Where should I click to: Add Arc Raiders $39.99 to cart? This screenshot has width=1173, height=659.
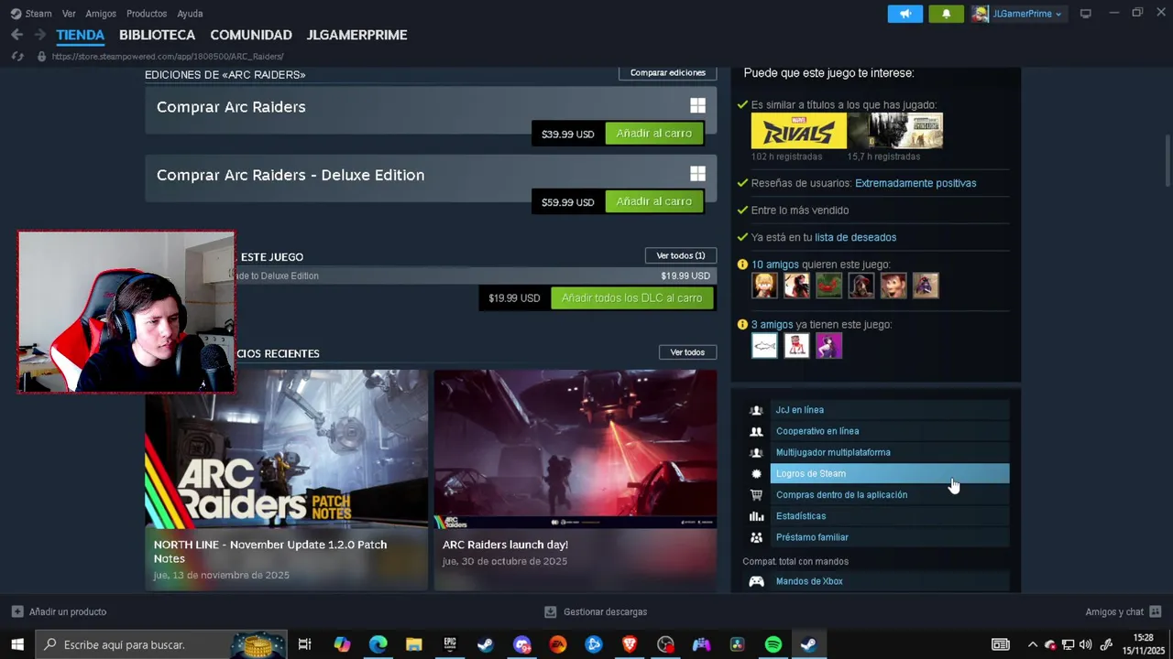(654, 134)
